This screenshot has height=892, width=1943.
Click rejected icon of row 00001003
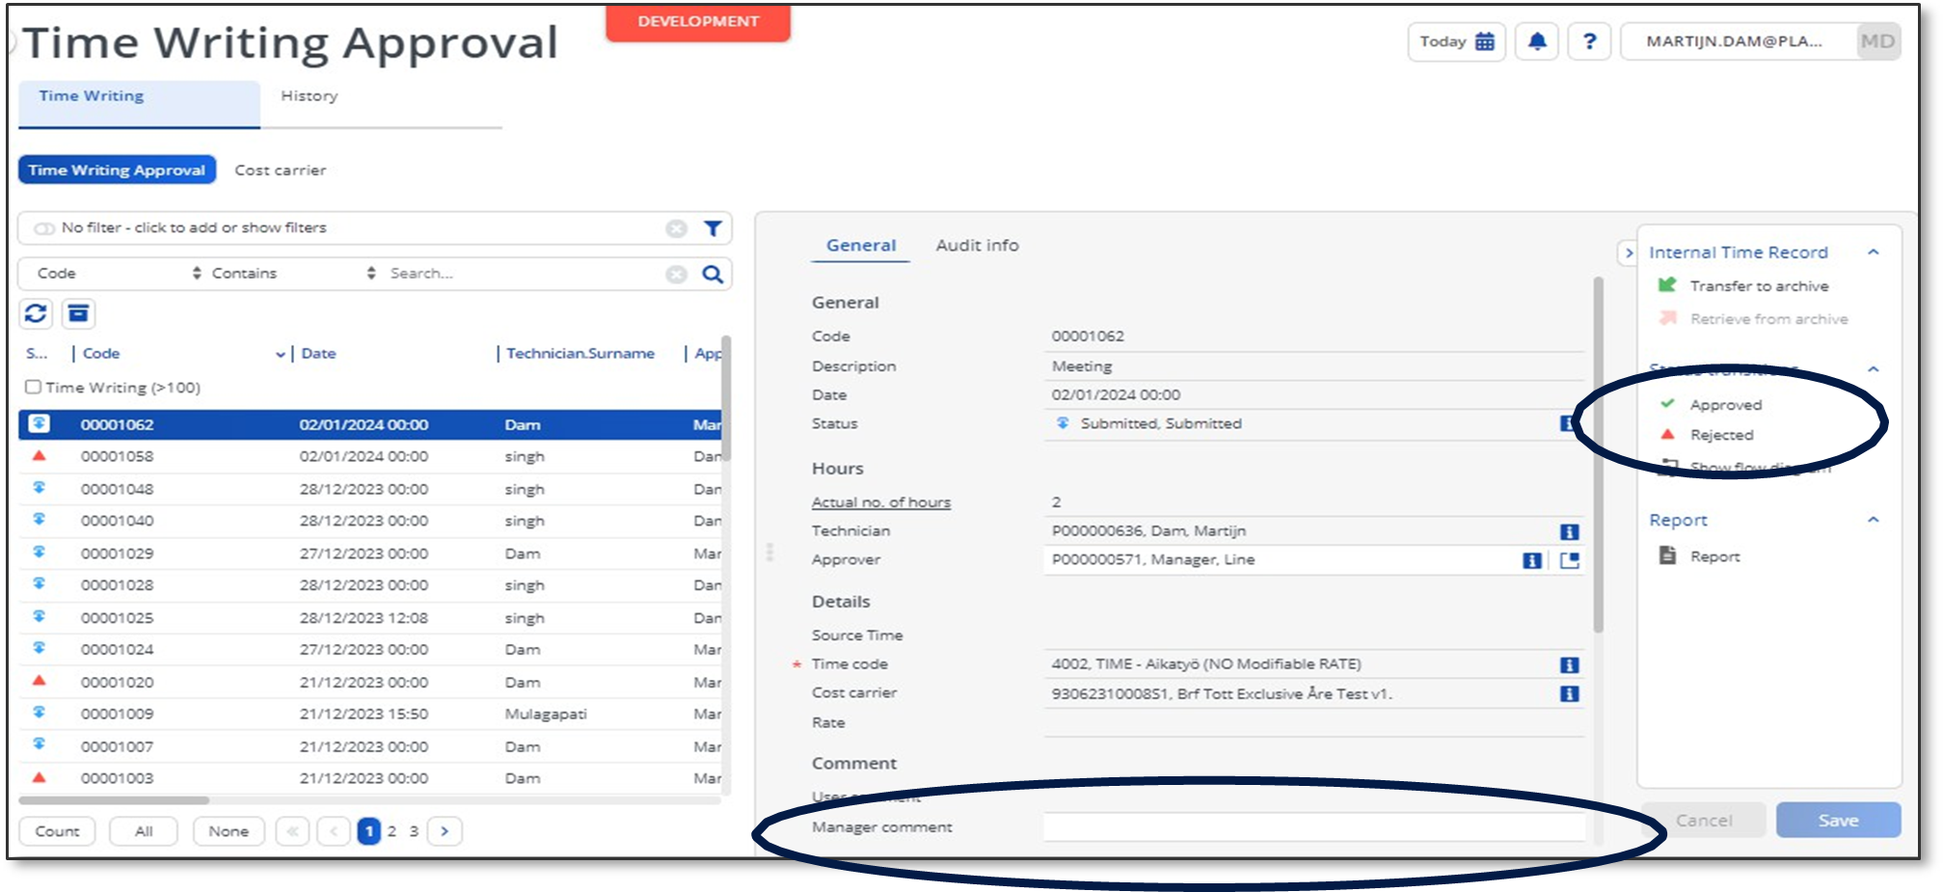(x=40, y=777)
